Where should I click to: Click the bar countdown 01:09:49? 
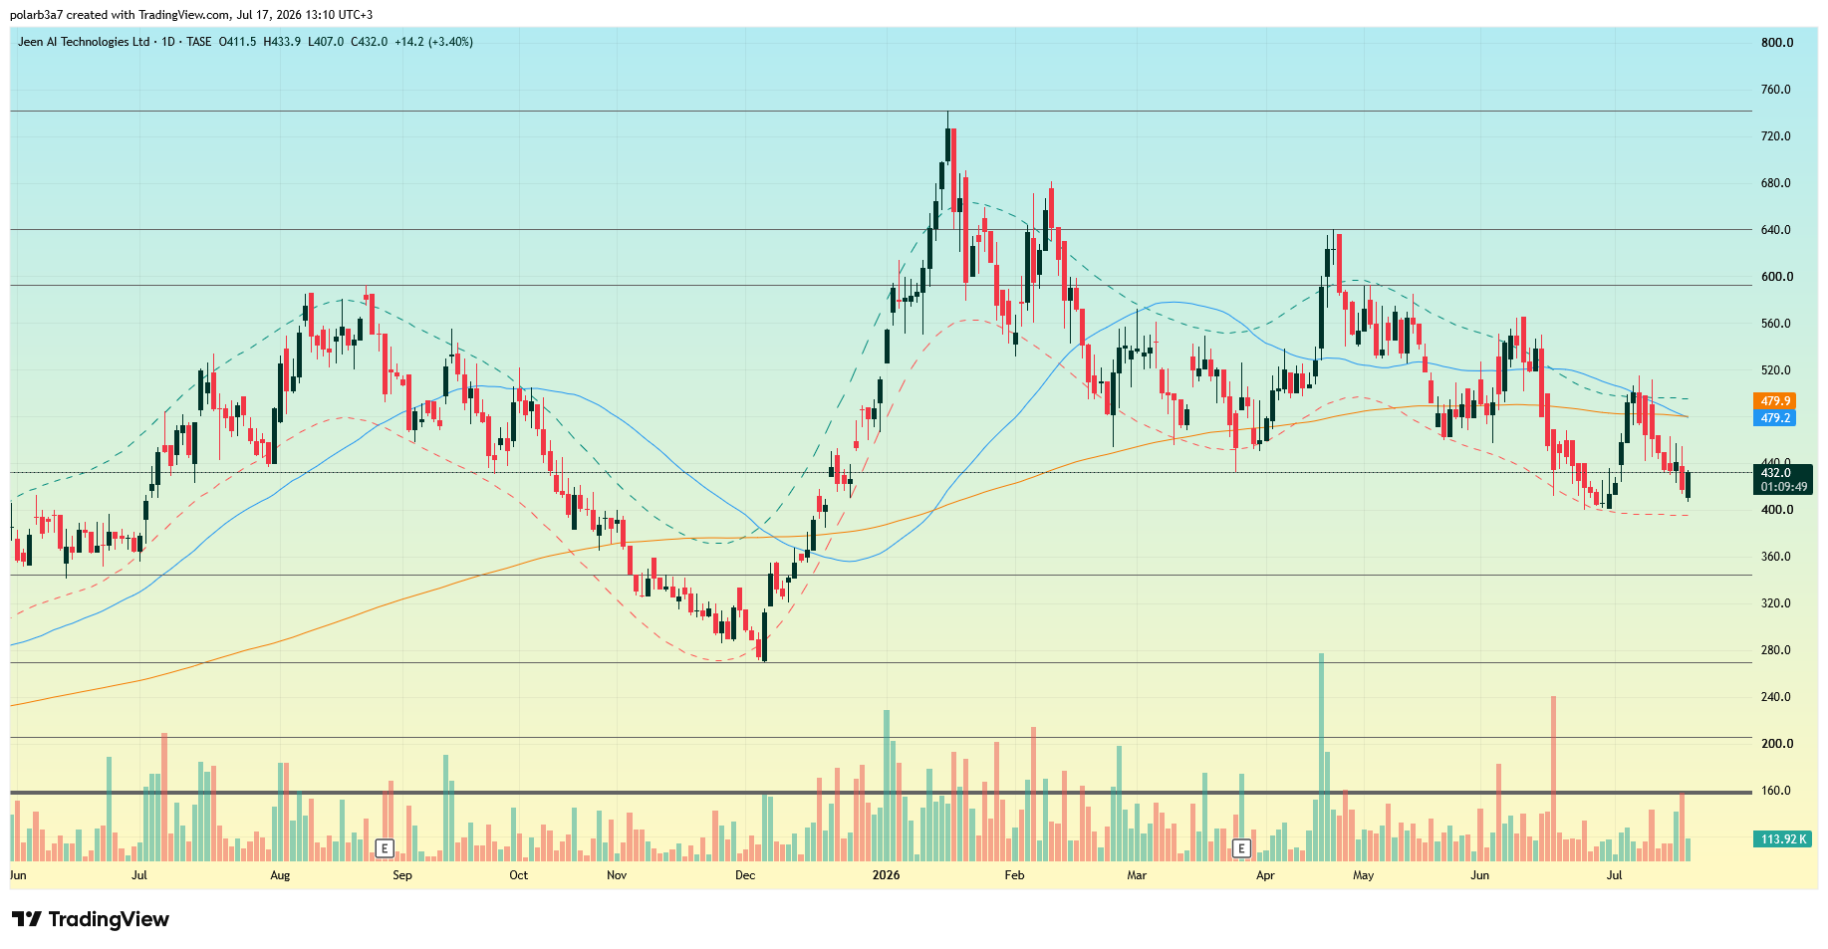pyautogui.click(x=1783, y=487)
